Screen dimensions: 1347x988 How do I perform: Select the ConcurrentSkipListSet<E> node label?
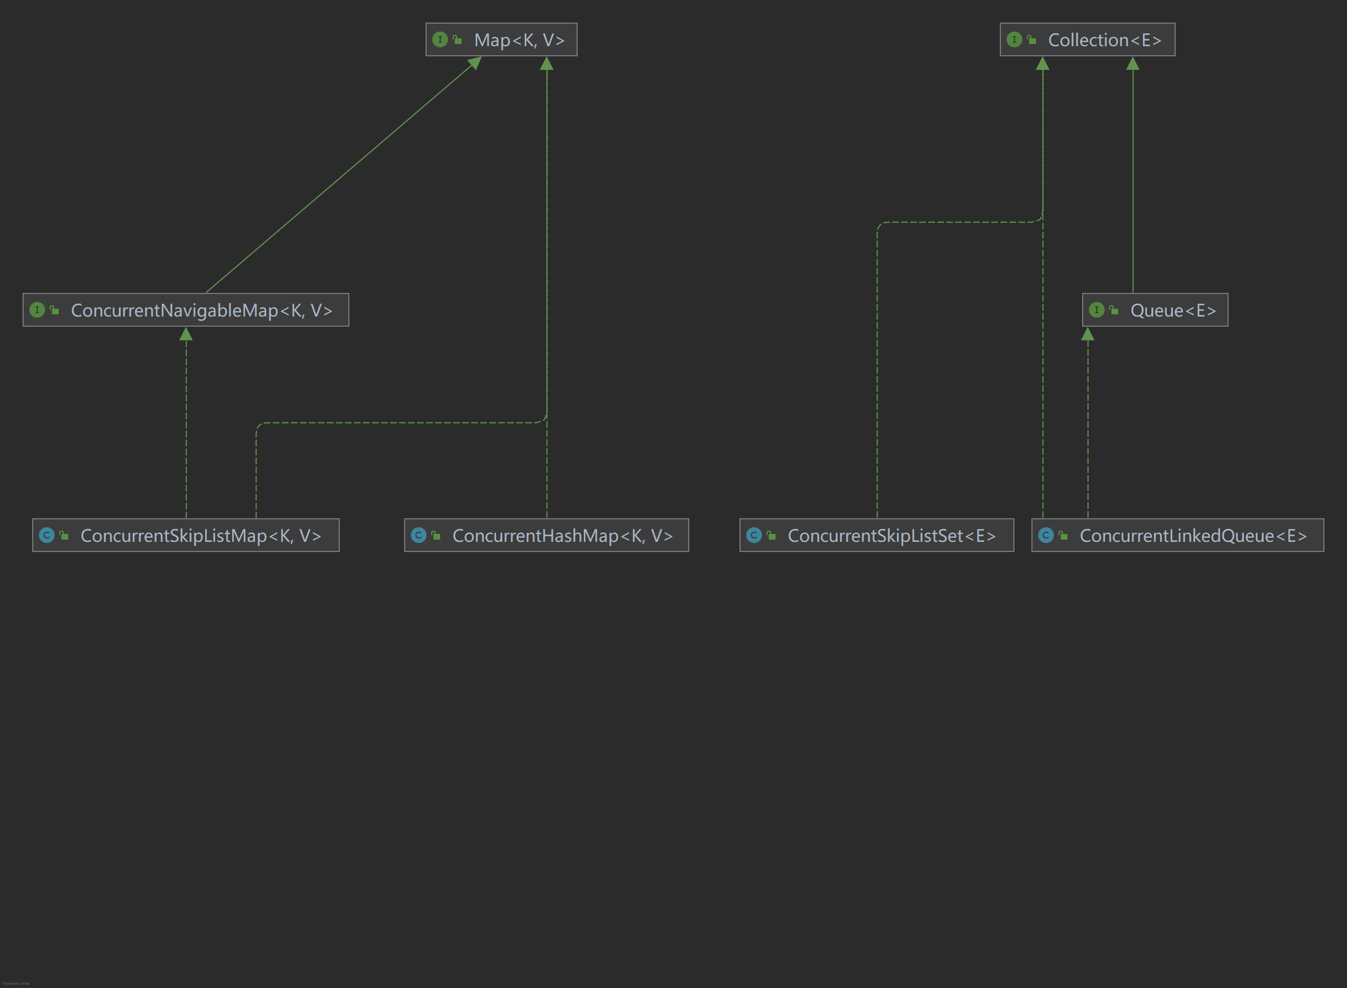pos(892,536)
